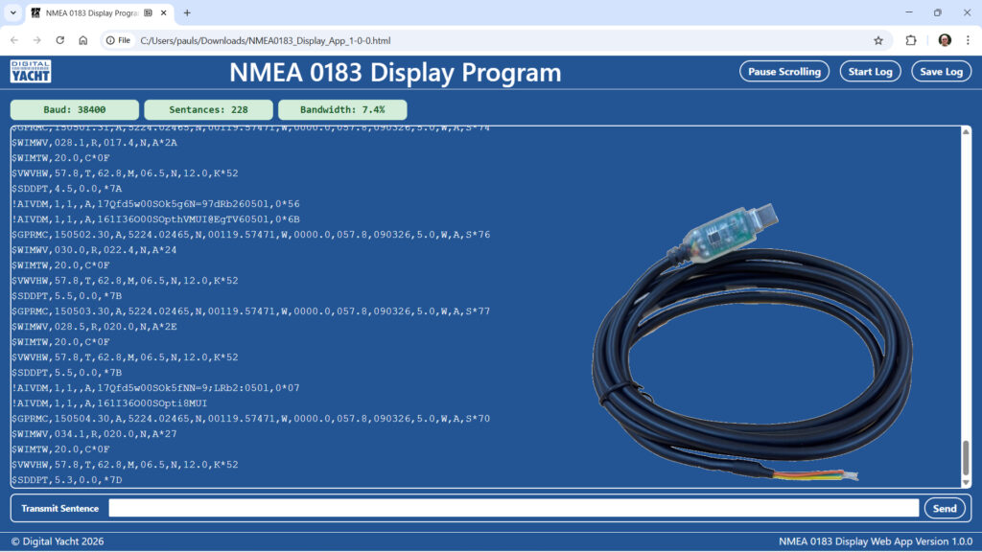The image size is (982, 552).
Task: Bookmark this page with the star icon
Action: coord(877,40)
